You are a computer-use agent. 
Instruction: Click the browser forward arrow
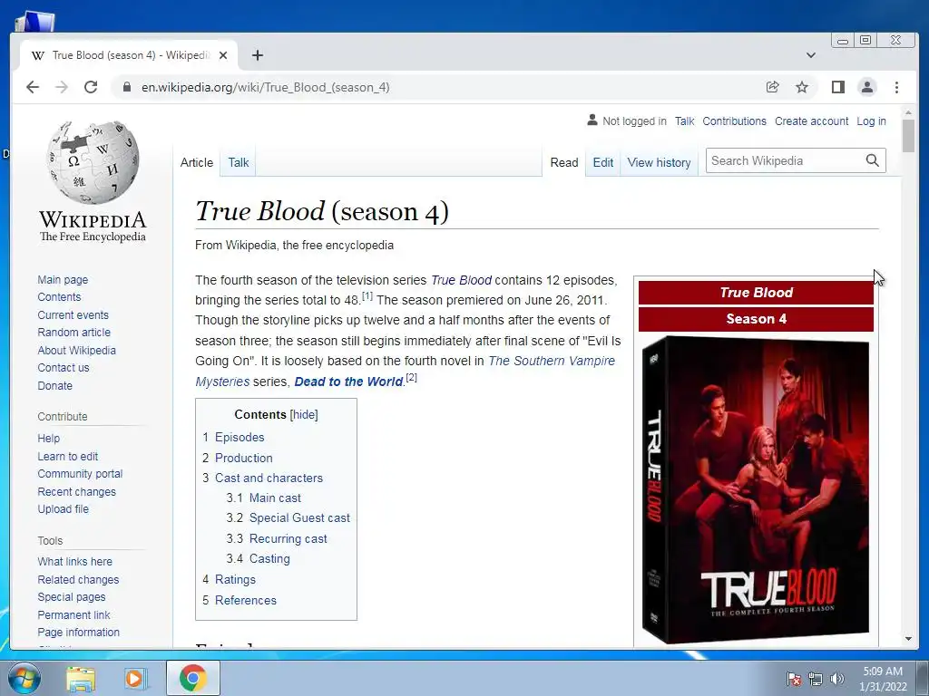pos(62,87)
